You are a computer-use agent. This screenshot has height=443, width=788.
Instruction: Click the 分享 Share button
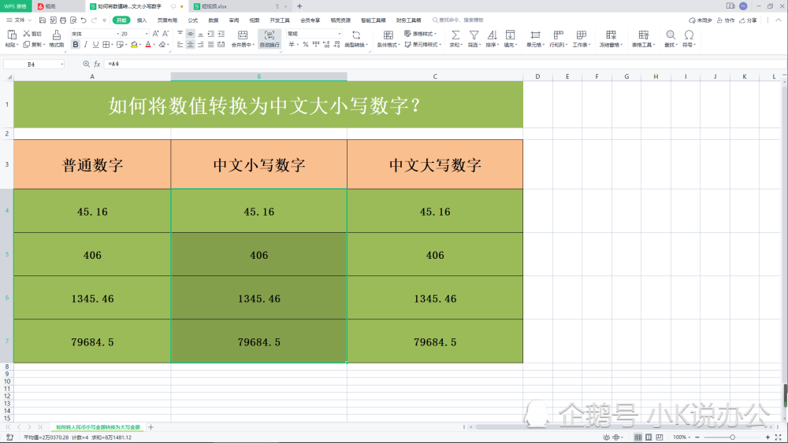pyautogui.click(x=749, y=20)
